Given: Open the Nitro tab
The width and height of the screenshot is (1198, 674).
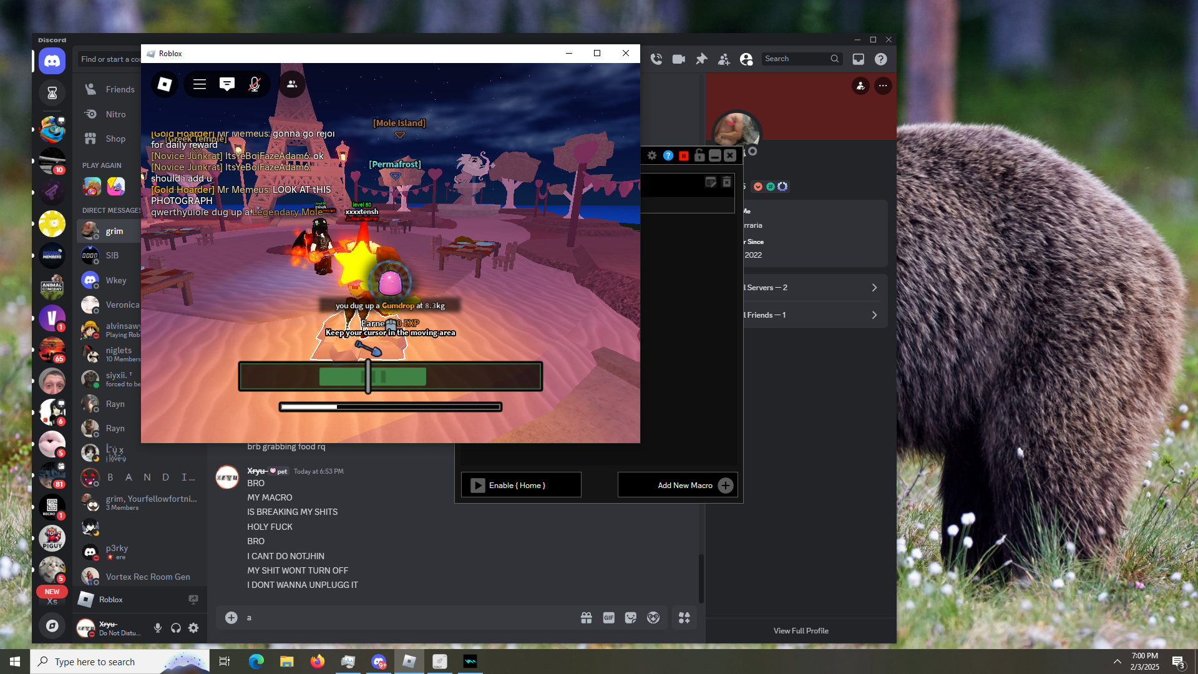Looking at the screenshot, I should [115, 114].
